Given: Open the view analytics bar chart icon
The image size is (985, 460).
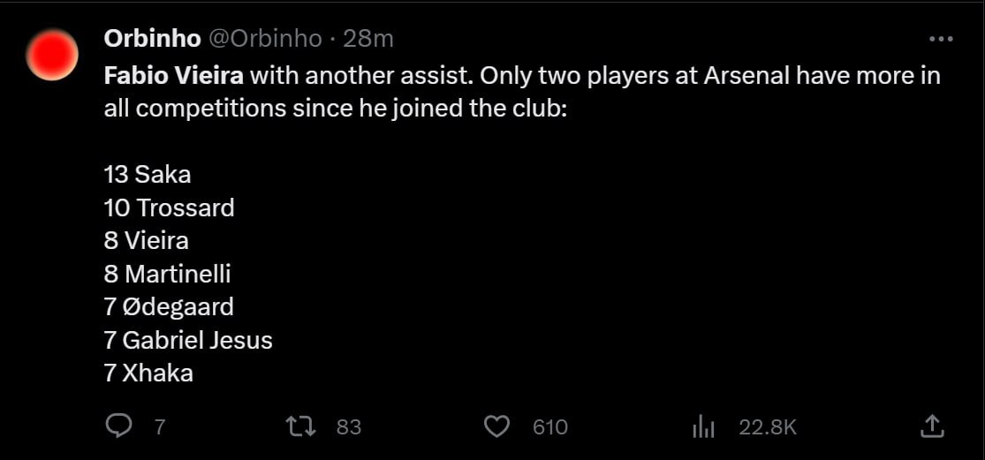Looking at the screenshot, I should point(703,427).
